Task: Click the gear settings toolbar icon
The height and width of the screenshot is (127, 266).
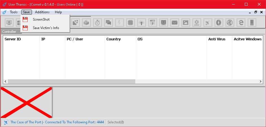Action: pos(197,23)
